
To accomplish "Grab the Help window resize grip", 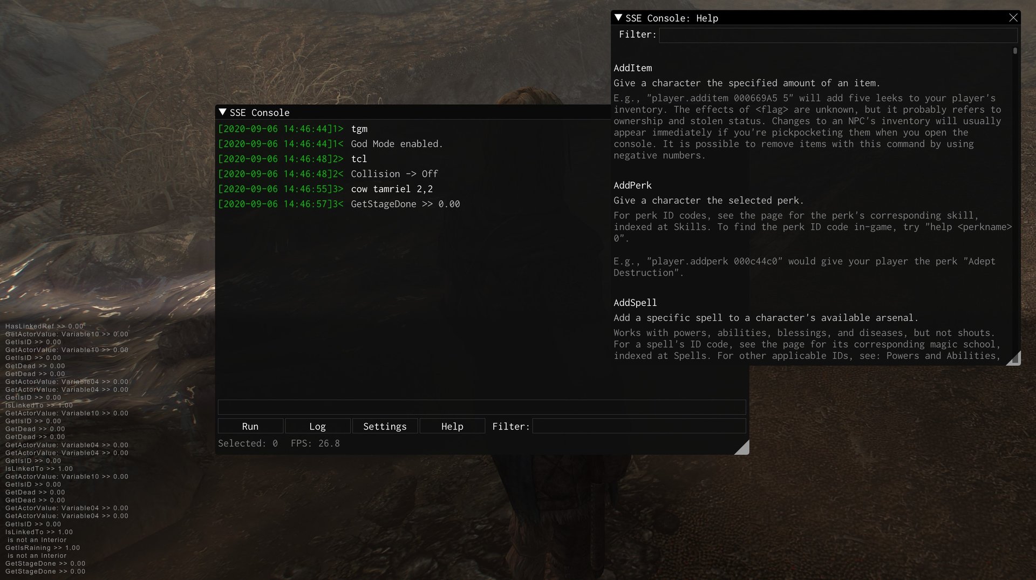I will tap(1014, 359).
